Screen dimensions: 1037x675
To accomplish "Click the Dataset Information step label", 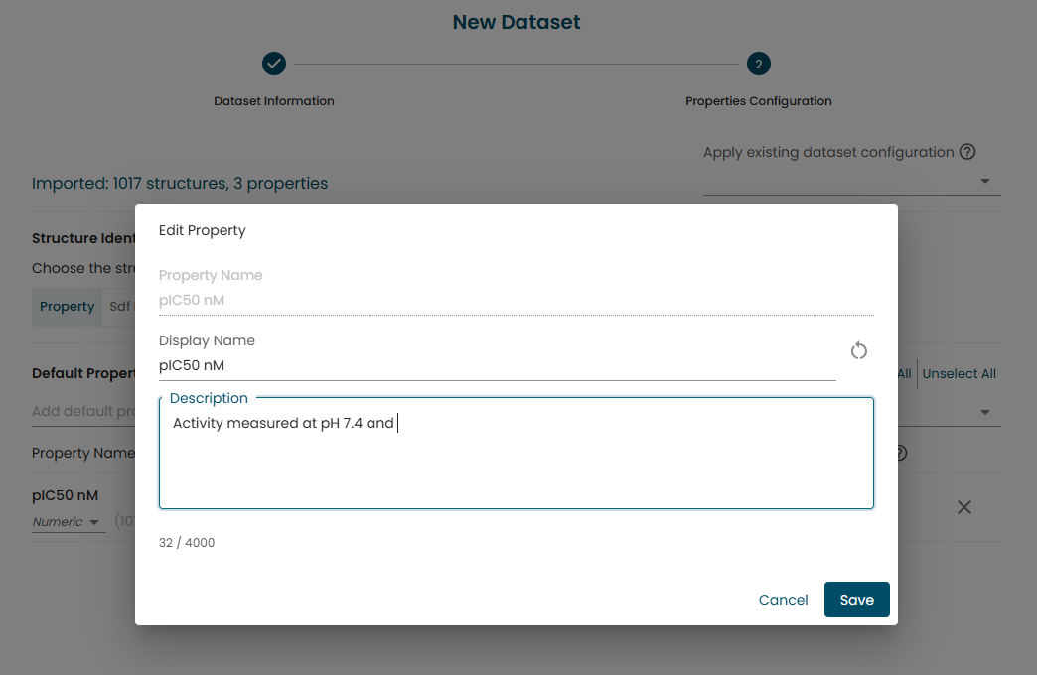I will tap(274, 101).
